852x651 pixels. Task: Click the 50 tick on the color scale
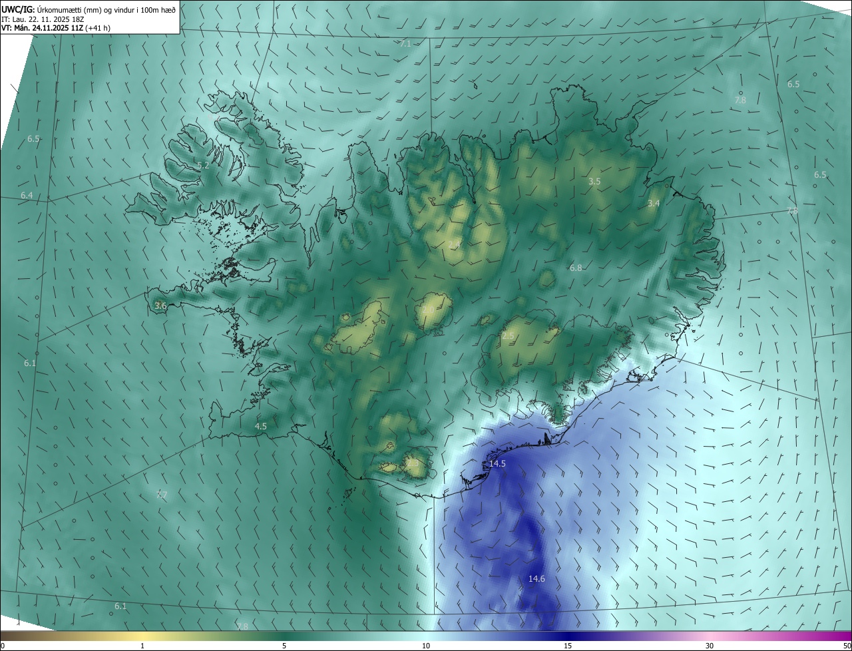(x=847, y=646)
